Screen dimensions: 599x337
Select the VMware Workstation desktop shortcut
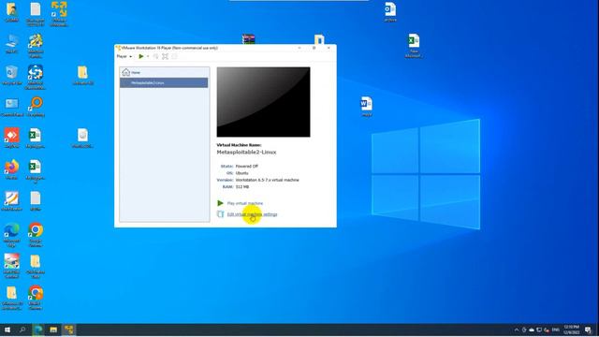[x=59, y=14]
